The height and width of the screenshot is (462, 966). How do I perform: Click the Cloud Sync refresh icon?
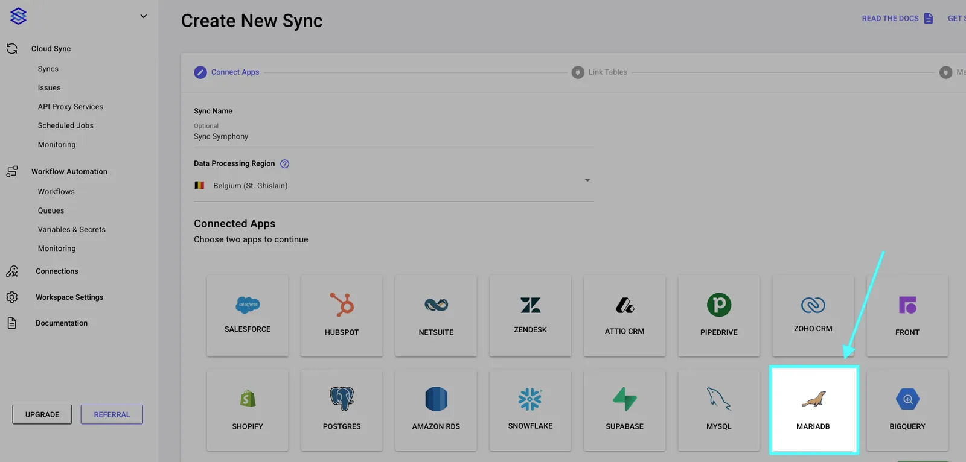pyautogui.click(x=12, y=49)
